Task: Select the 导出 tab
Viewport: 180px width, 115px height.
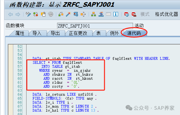Action: 55,33
